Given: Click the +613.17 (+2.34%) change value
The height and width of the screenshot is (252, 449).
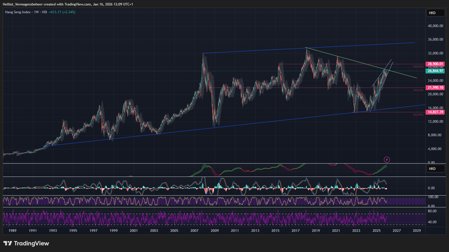Looking at the screenshot, I should tap(62, 12).
